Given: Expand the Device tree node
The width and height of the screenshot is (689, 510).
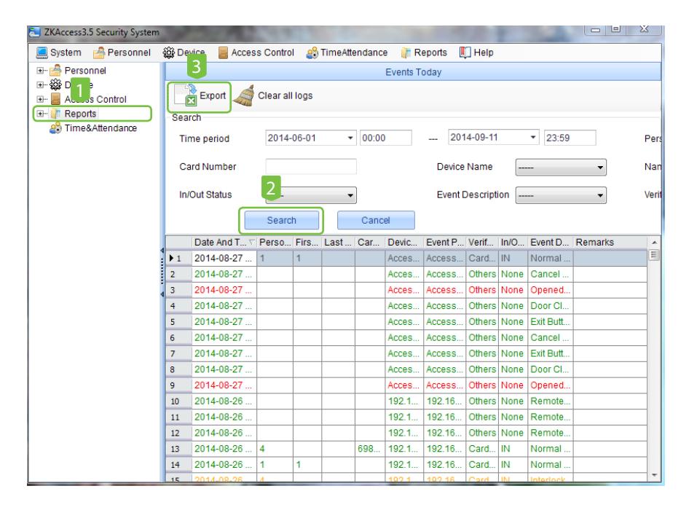Looking at the screenshot, I should click(41, 85).
